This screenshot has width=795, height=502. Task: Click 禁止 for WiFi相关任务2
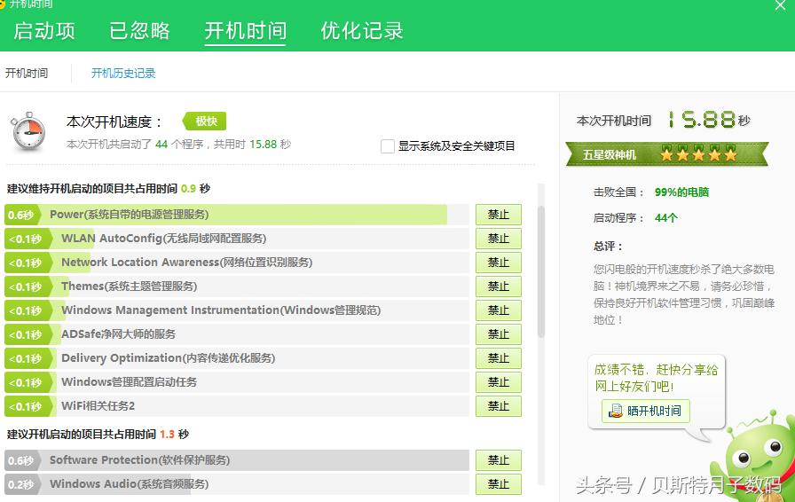click(x=499, y=406)
